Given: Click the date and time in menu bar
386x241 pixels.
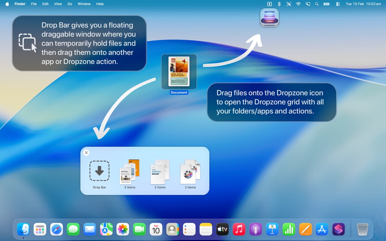Looking at the screenshot, I should coord(363,4).
